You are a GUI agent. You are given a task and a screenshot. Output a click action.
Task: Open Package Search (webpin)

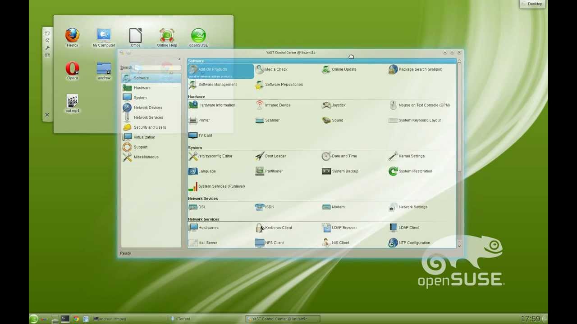tap(415, 69)
